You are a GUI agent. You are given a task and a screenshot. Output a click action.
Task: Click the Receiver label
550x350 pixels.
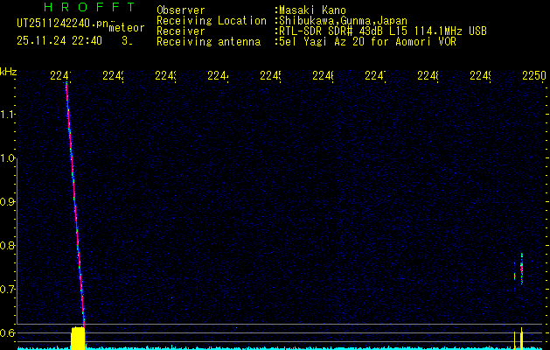point(181,31)
